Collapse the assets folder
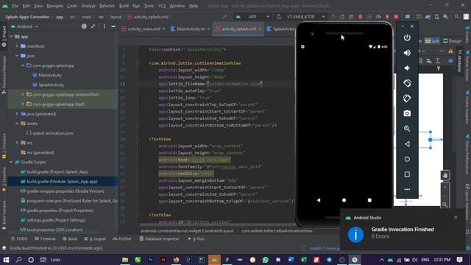 pyautogui.click(x=17, y=124)
